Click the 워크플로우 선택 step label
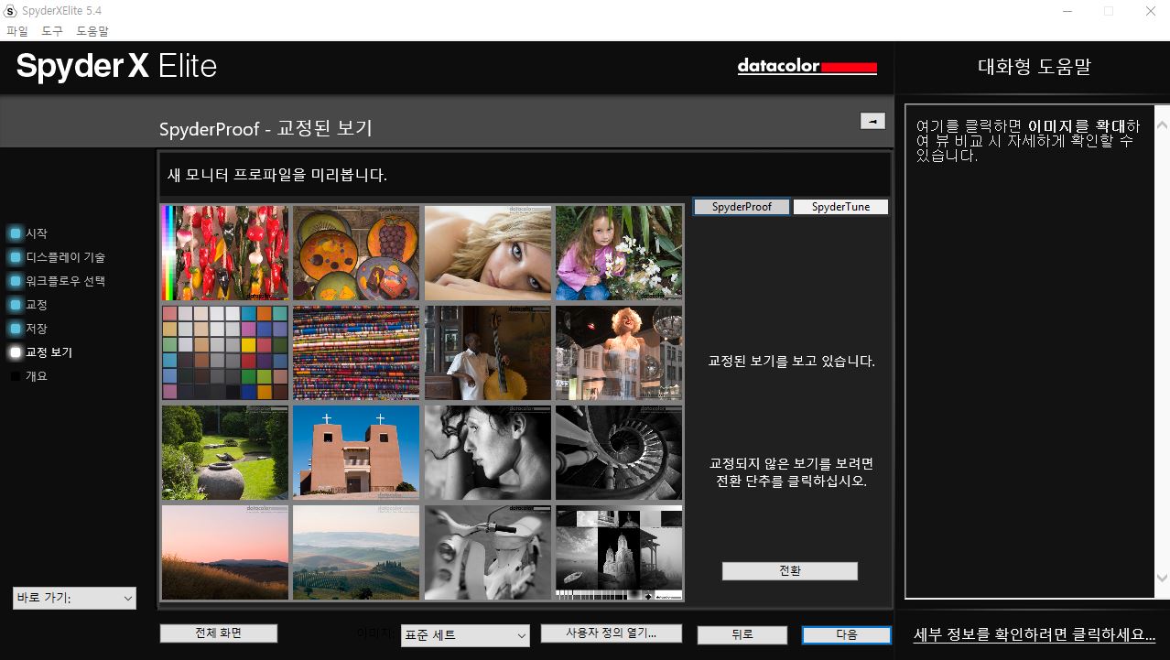 click(x=65, y=281)
